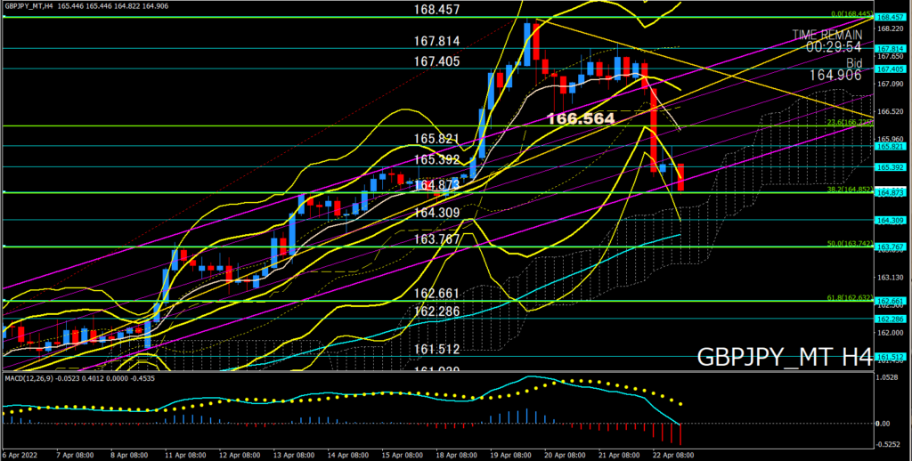
Task: Click the 'GBPJPY_MT,H4' chart header text
Action: [x=28, y=6]
